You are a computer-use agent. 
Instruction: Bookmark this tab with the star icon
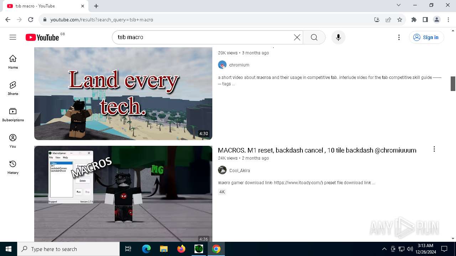coord(400,20)
